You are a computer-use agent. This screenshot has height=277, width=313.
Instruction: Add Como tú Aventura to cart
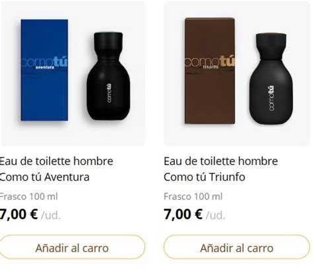pos(72,247)
